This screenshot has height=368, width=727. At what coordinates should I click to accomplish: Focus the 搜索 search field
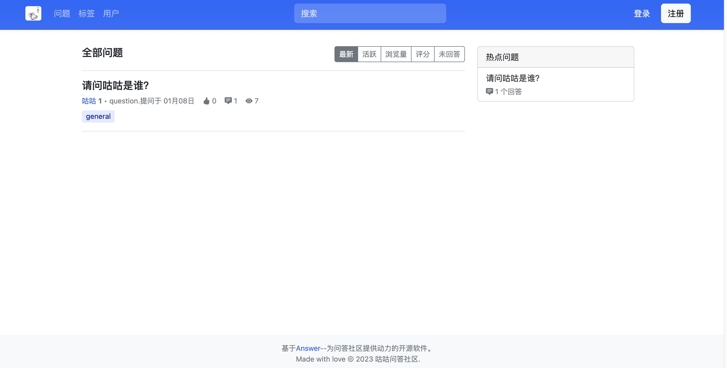pos(370,13)
